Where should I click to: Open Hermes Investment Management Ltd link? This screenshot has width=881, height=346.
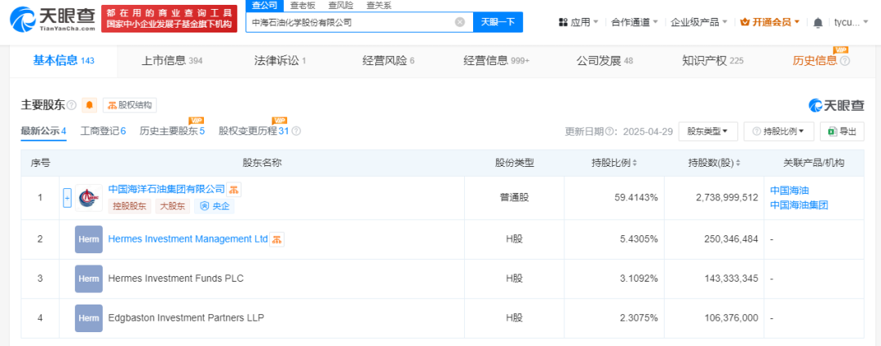(188, 239)
